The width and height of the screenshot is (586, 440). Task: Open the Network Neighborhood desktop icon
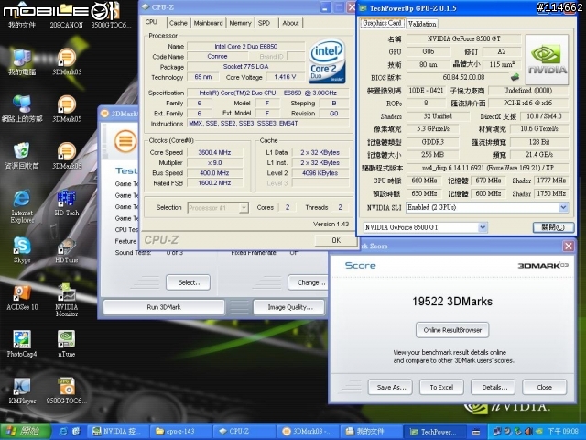pyautogui.click(x=22, y=109)
